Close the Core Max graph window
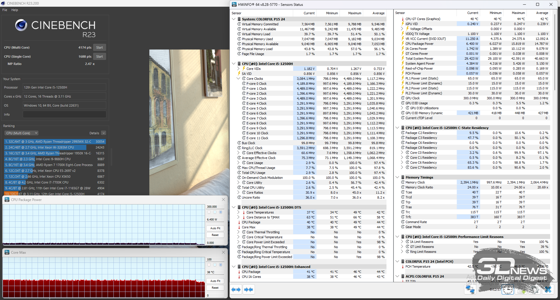Image resolution: width=560 pixels, height=300 pixels. [x=223, y=252]
